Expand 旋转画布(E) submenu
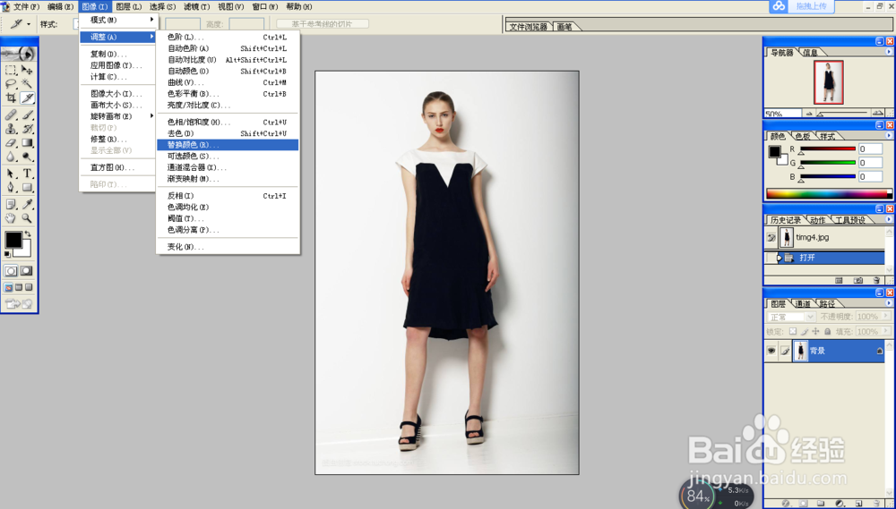Image resolution: width=896 pixels, height=509 pixels. click(117, 116)
